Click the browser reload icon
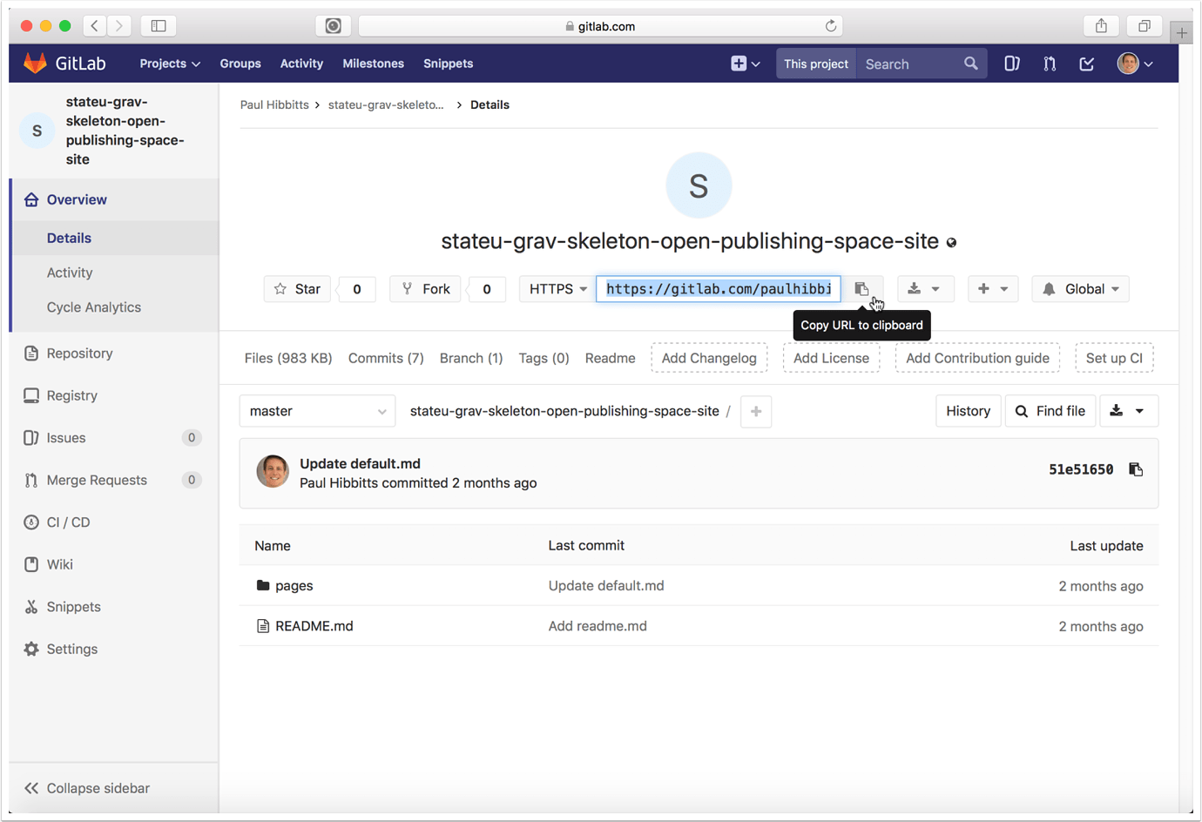 (830, 26)
